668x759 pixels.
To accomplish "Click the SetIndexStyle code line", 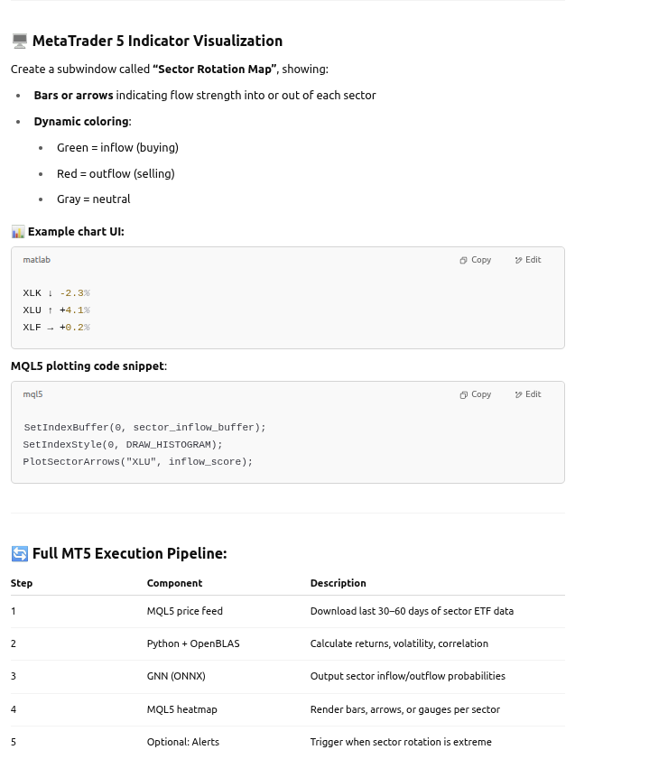I will [122, 445].
